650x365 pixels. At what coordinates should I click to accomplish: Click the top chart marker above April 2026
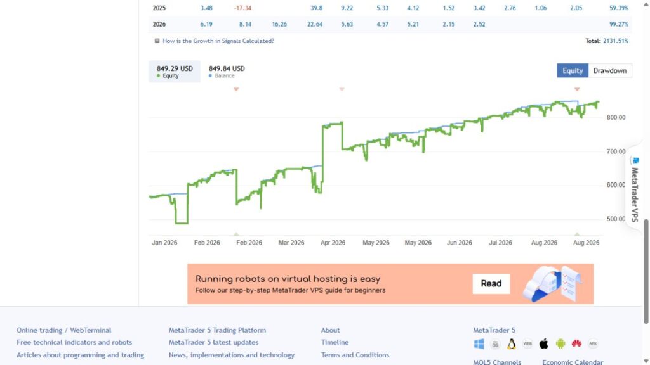[x=342, y=89]
